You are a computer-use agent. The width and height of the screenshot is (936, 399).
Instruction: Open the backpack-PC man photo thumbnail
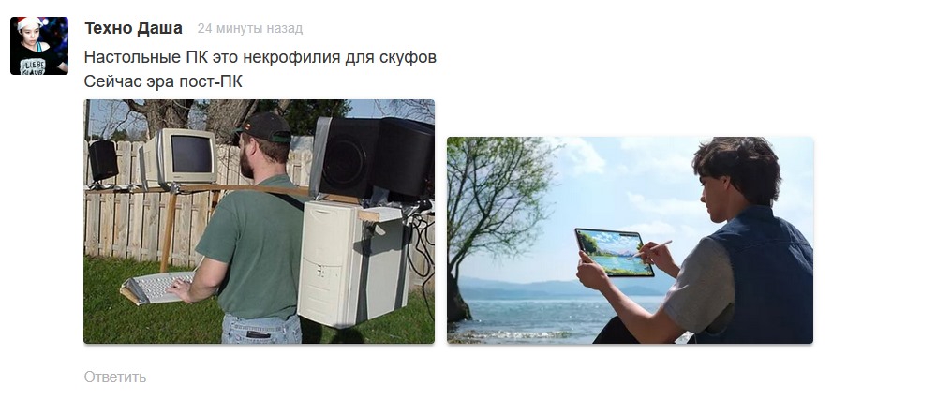(260, 221)
